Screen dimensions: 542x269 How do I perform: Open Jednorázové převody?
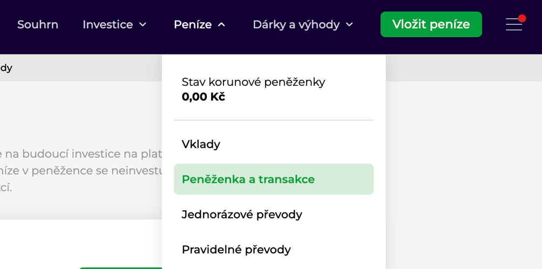242,215
